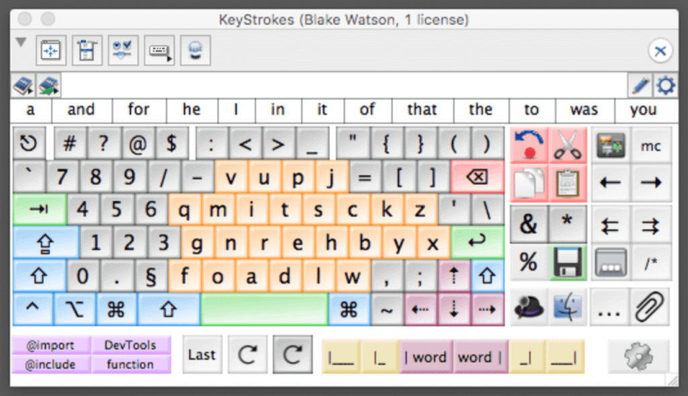Viewport: 688px width, 396px height.
Task: Toggle the control caret modifier key
Action: (33, 309)
